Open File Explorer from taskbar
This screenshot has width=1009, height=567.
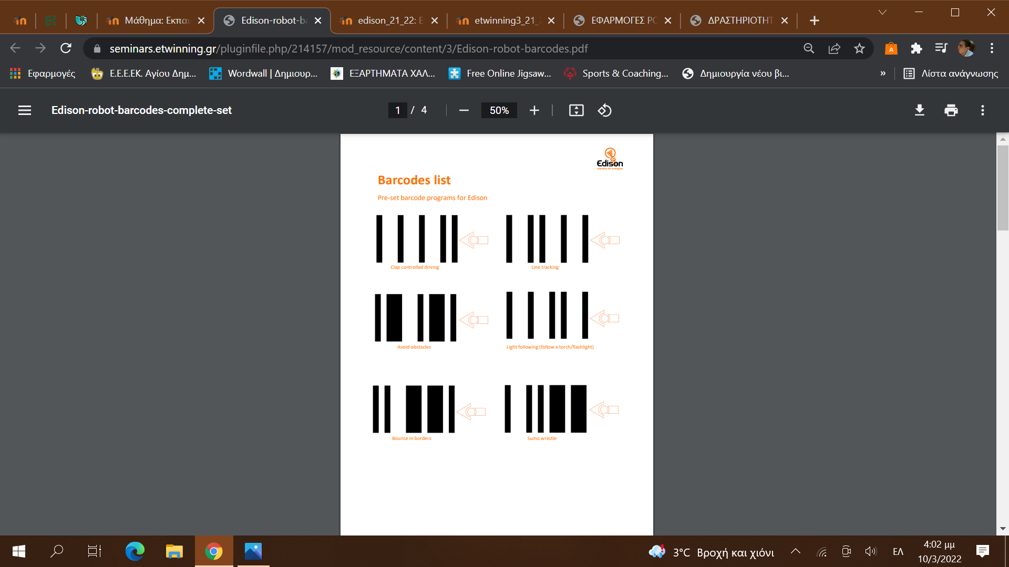174,551
